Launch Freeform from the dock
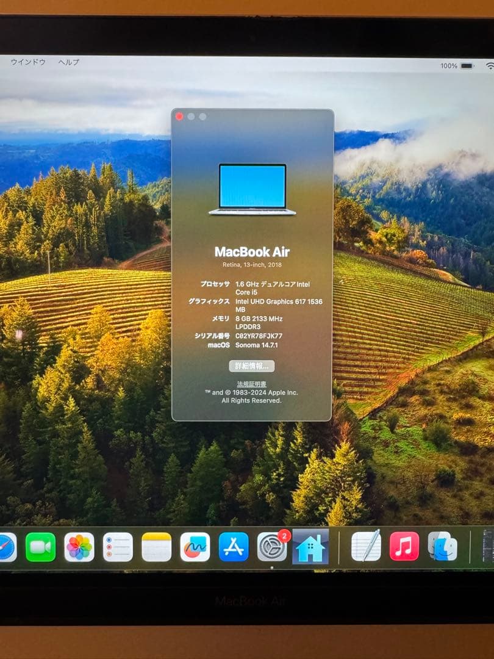The height and width of the screenshot is (659, 494). (195, 547)
